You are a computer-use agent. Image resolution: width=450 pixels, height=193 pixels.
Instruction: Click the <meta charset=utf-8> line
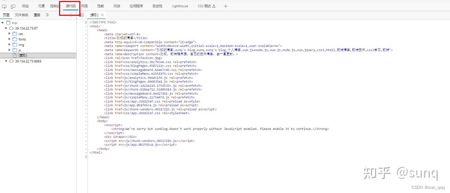pyautogui.click(x=122, y=34)
